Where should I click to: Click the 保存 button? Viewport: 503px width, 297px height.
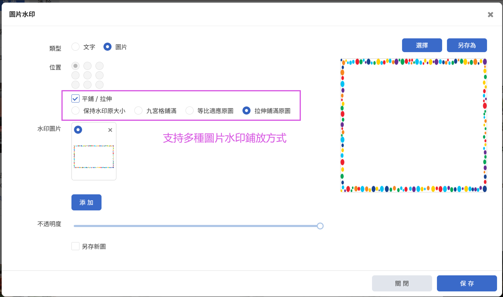click(x=467, y=283)
